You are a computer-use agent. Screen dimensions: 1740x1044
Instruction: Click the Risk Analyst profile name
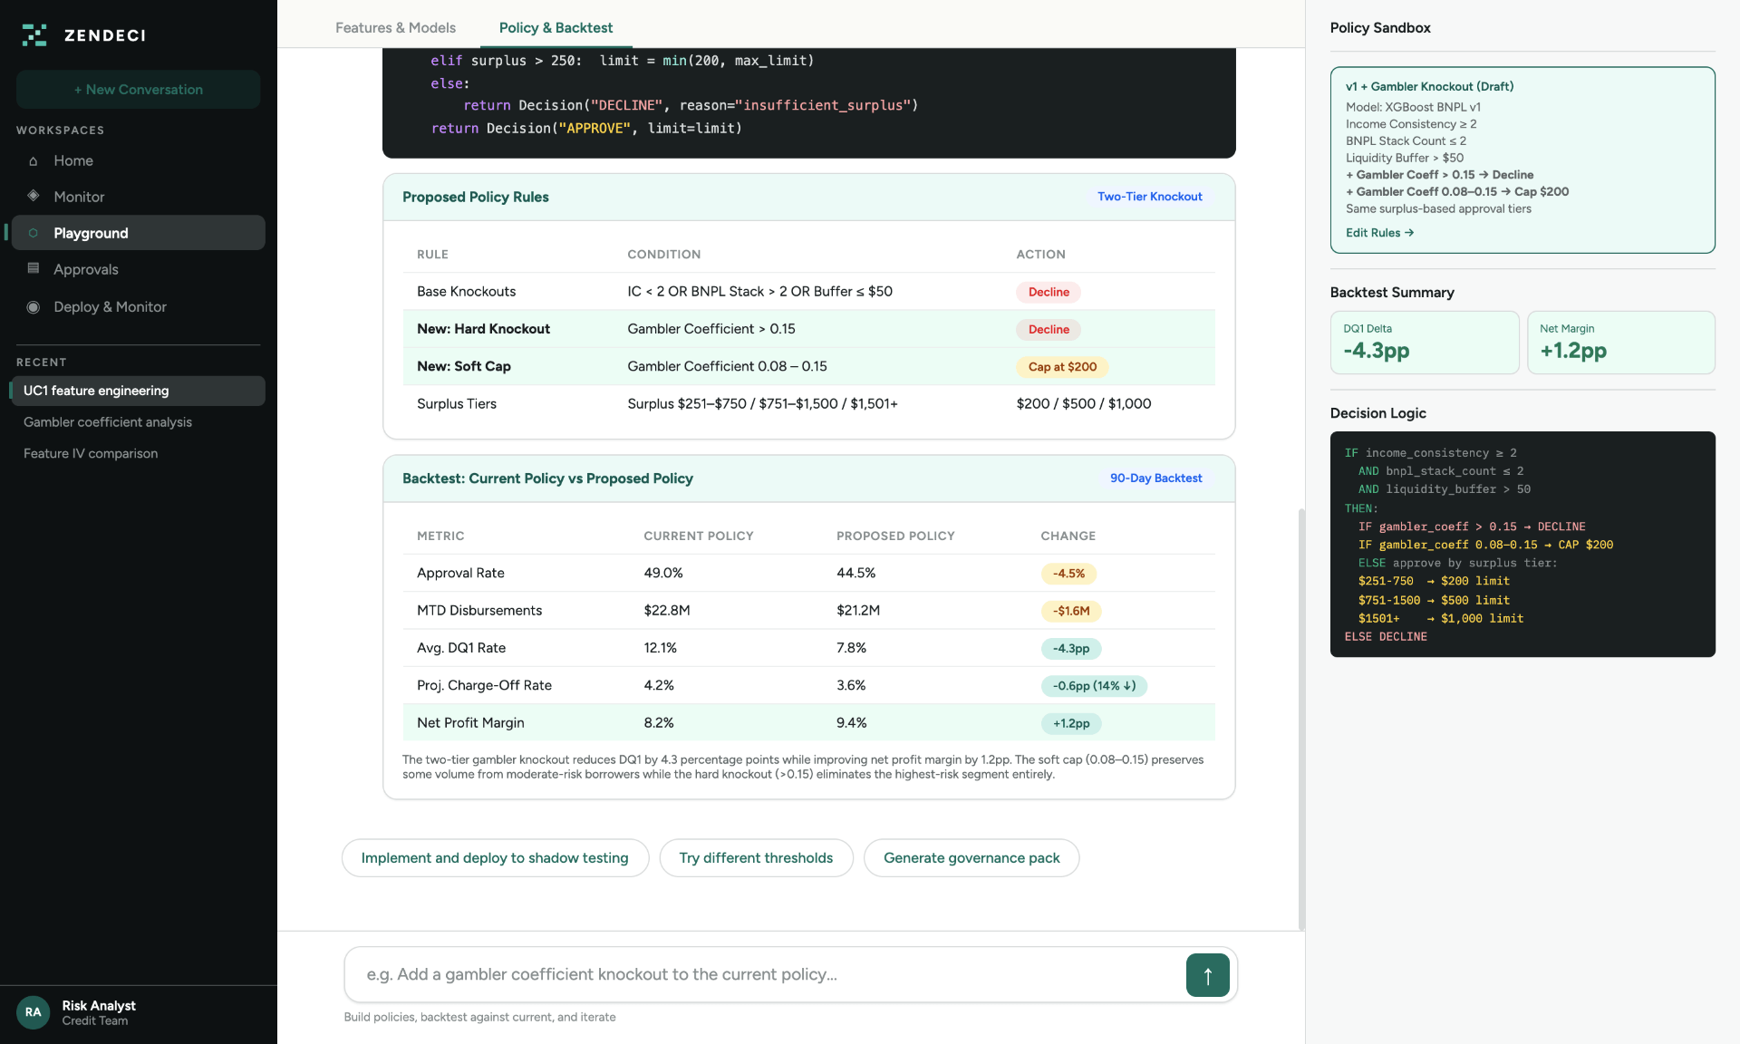(x=99, y=1006)
